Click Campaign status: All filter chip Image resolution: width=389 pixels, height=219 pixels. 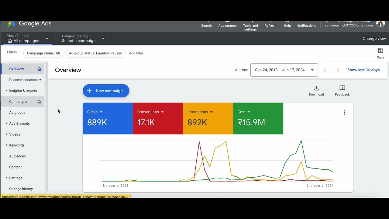coord(43,53)
